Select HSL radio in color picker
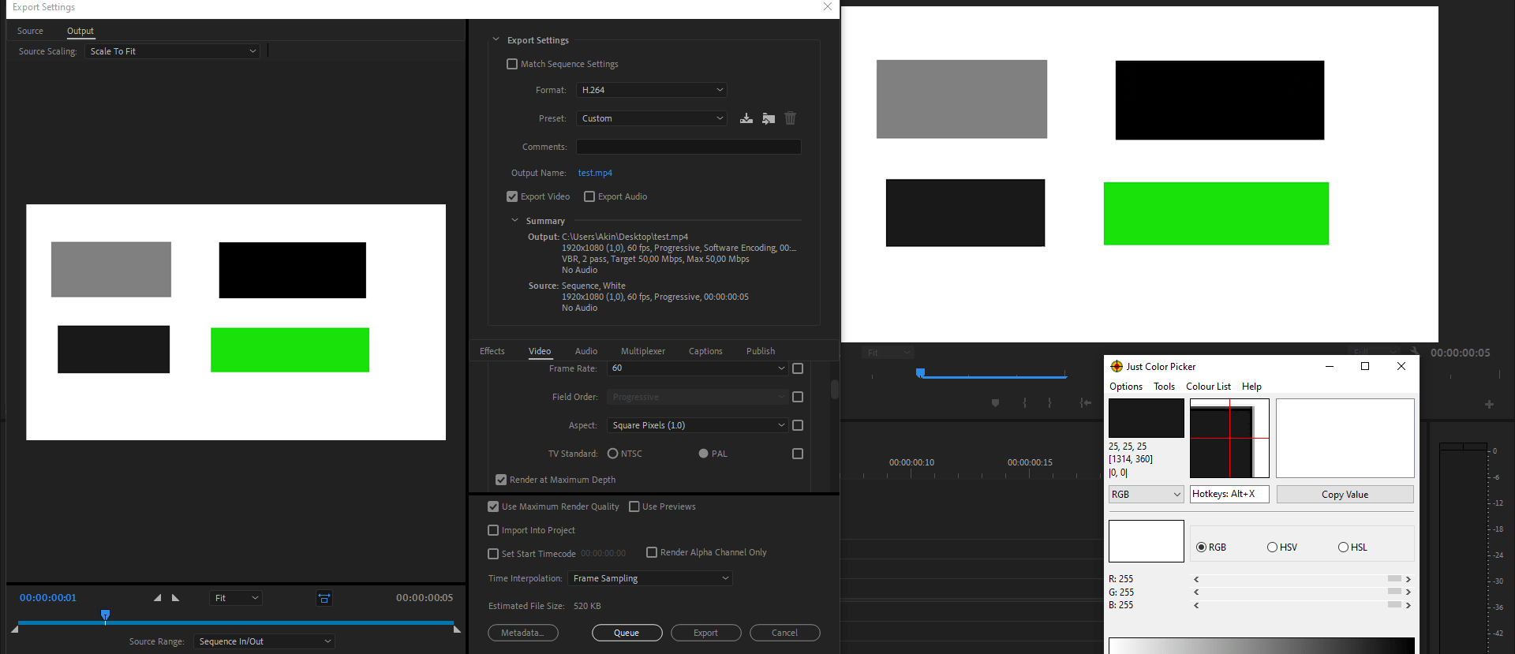The width and height of the screenshot is (1515, 654). [1343, 547]
